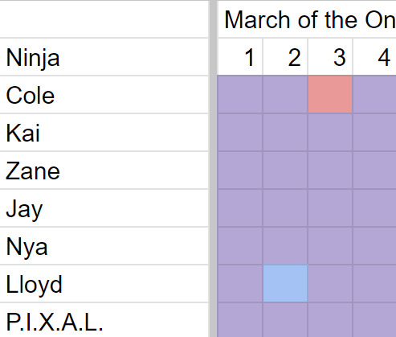
Task: Select the Lloyd name cell
Action: [104, 284]
